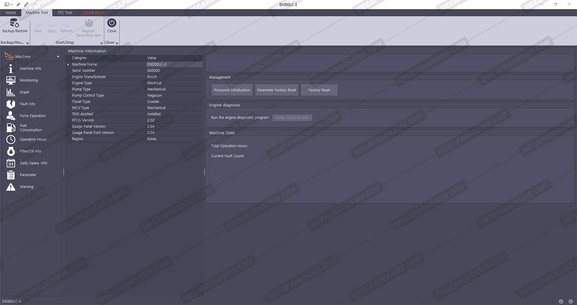Expand the Start/Stop group launcher arrow
Viewport: 577px width, 305px height.
pos(101,43)
